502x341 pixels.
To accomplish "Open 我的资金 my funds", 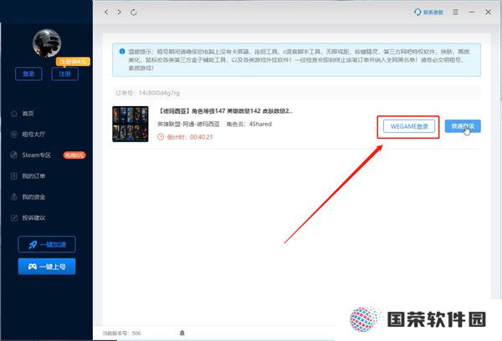I will pos(33,197).
